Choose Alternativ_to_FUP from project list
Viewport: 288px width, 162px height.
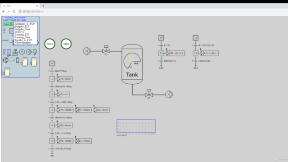click(25, 24)
